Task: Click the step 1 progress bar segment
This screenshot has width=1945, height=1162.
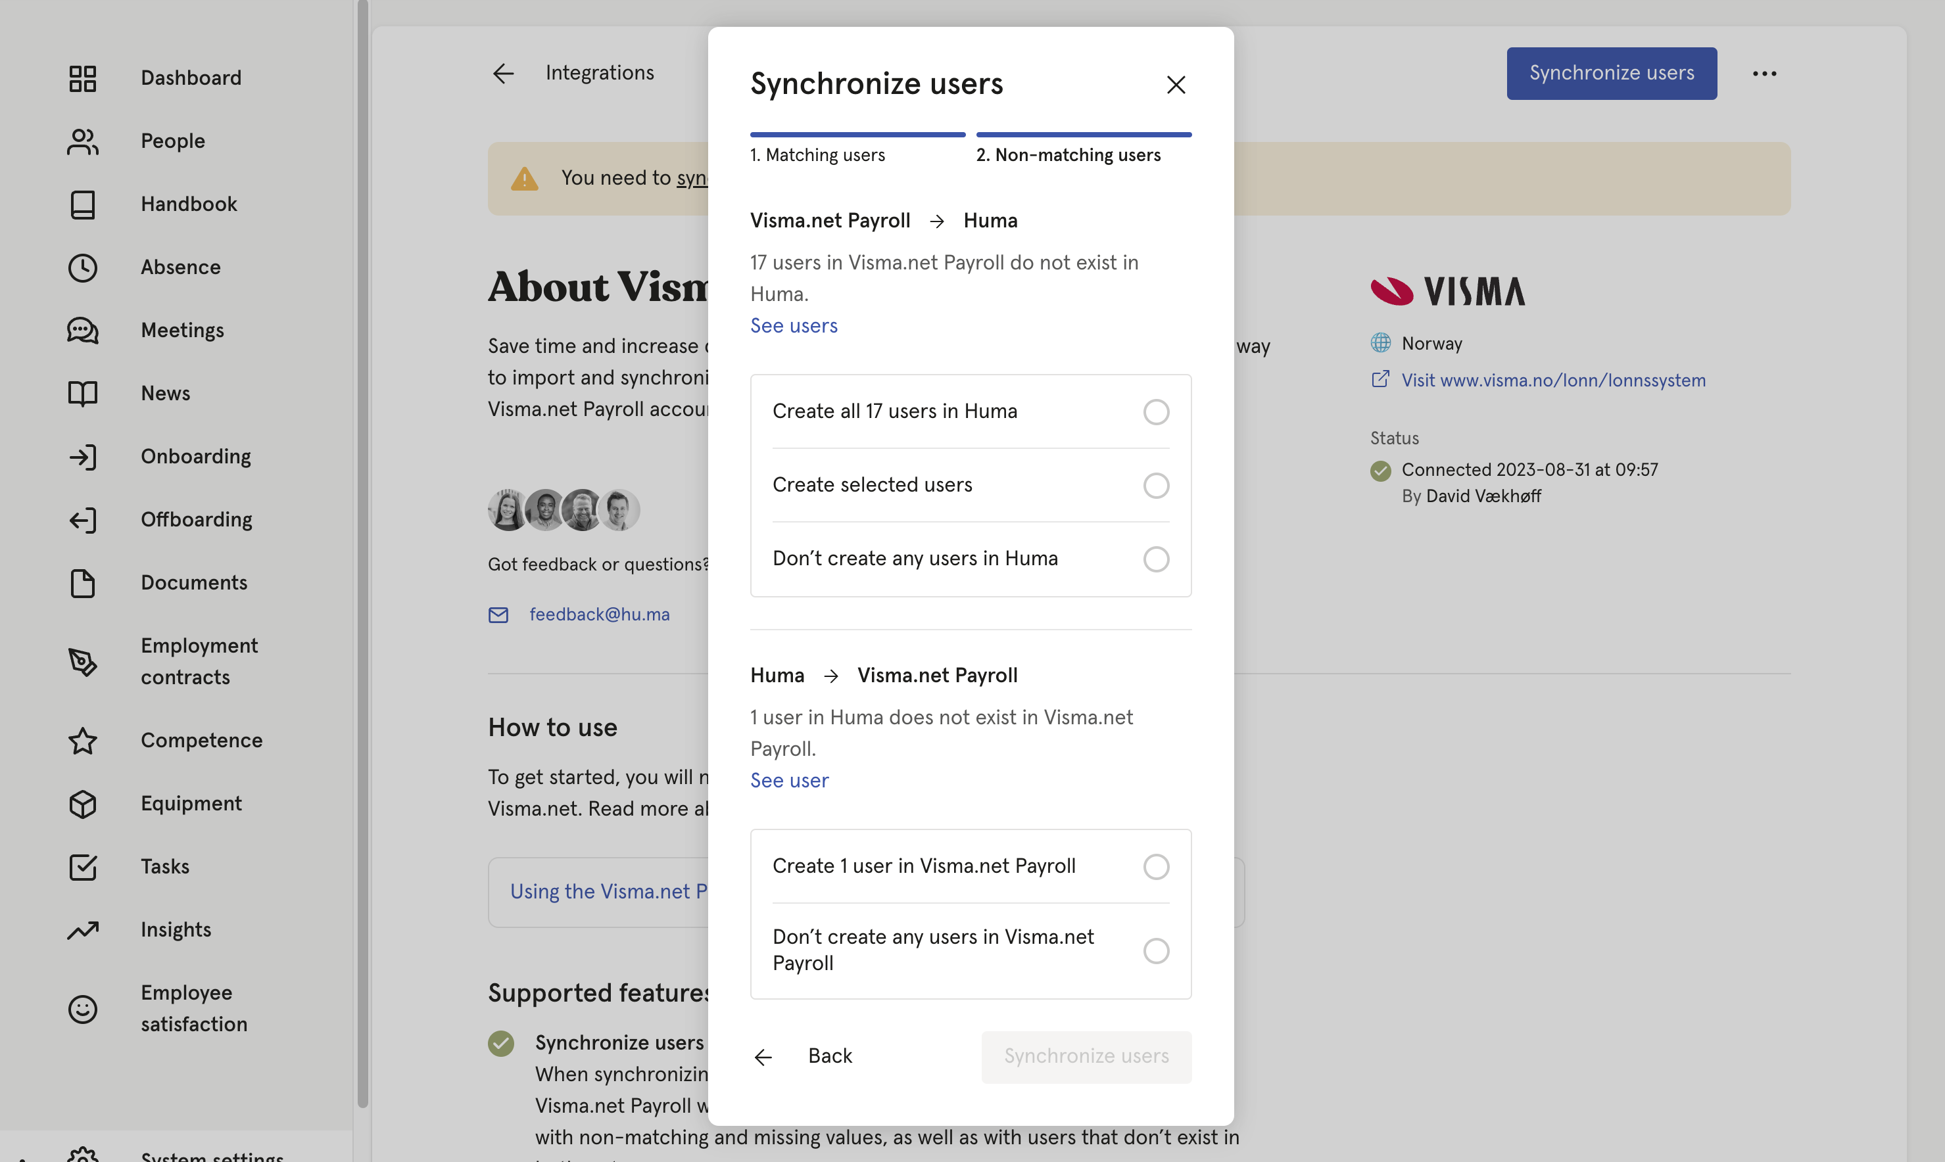Action: (x=857, y=135)
